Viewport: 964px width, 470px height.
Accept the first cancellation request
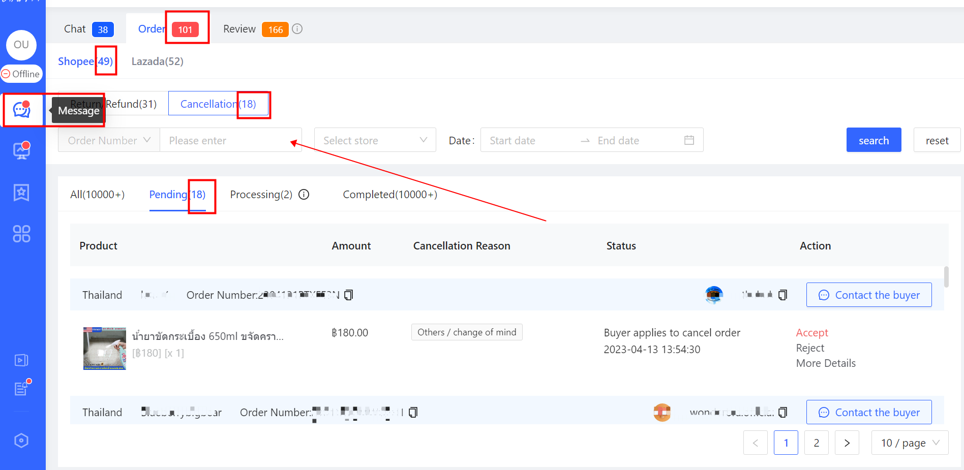coord(811,333)
